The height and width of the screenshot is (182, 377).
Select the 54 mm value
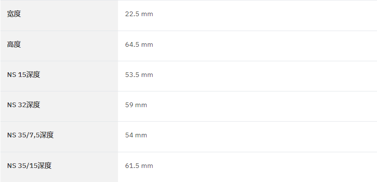136,135
